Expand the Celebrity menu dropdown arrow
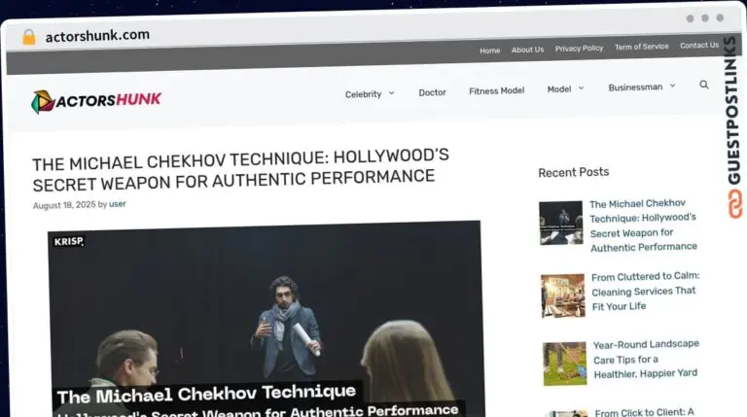Screen dimensions: 747x417 click(392, 93)
